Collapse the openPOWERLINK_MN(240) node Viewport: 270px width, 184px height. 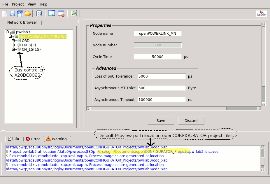coord(10,36)
